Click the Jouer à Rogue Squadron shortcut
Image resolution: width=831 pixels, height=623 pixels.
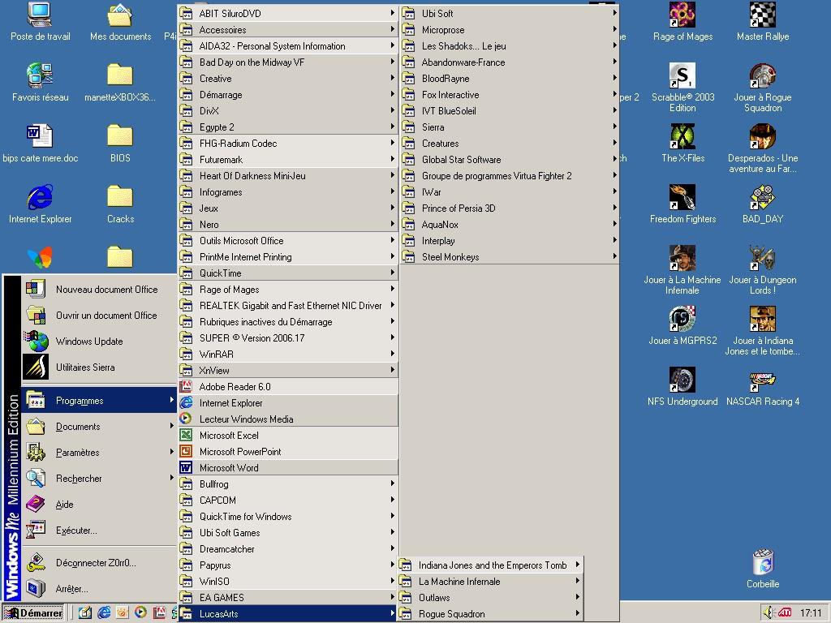[763, 88]
